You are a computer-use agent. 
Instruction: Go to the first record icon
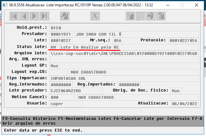click(x=14, y=16)
